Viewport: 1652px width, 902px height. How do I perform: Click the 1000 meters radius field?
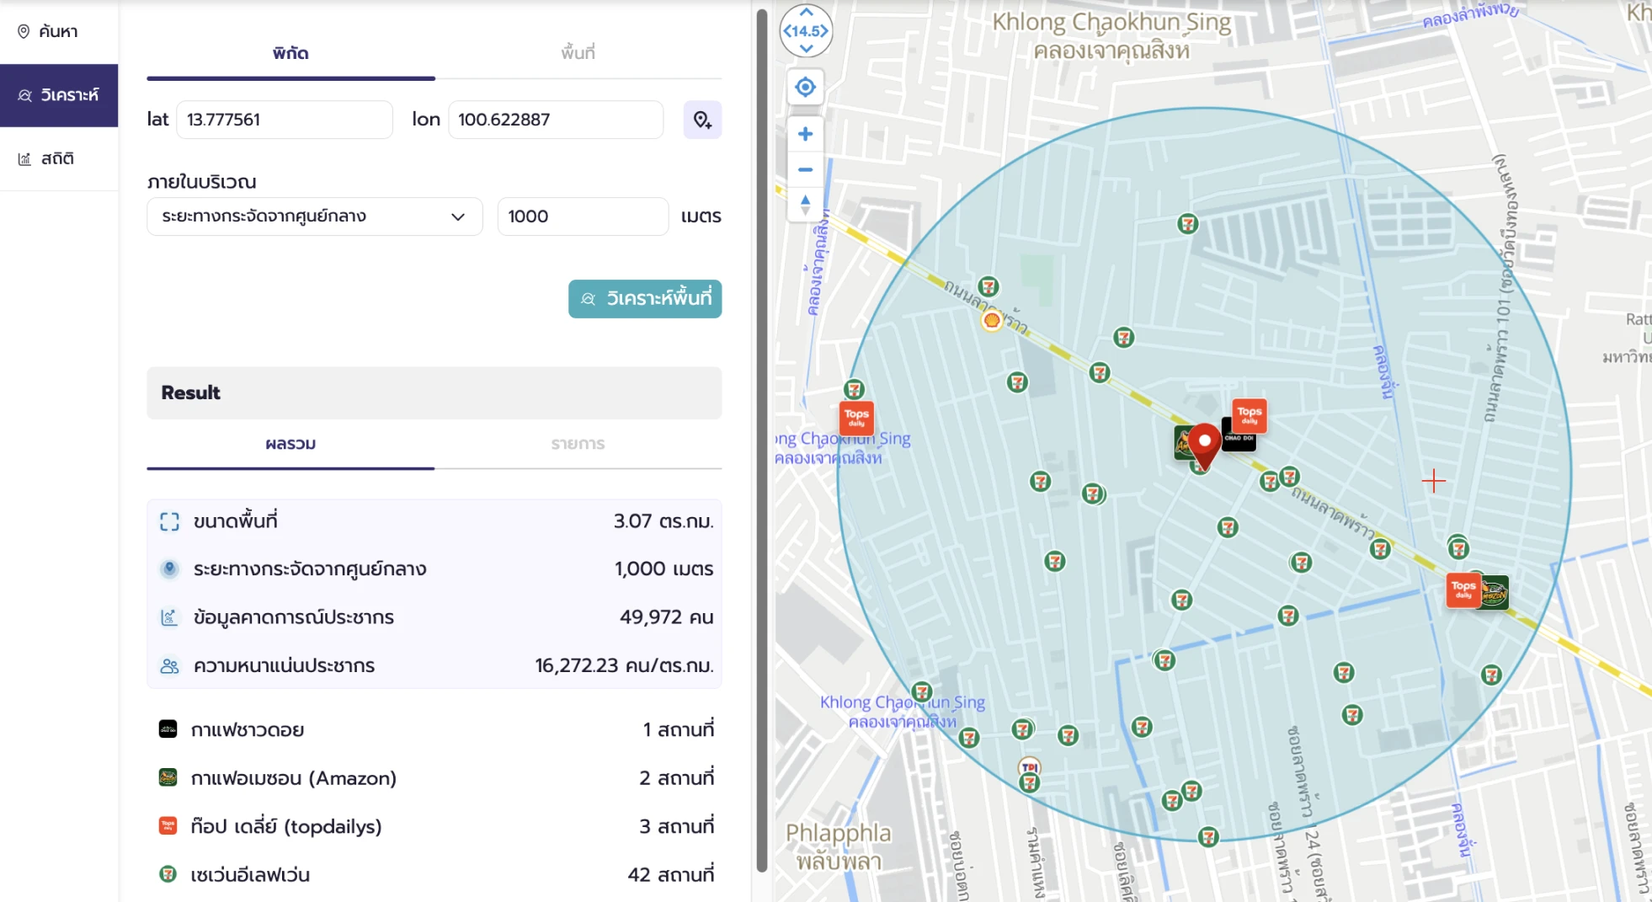pyautogui.click(x=583, y=216)
